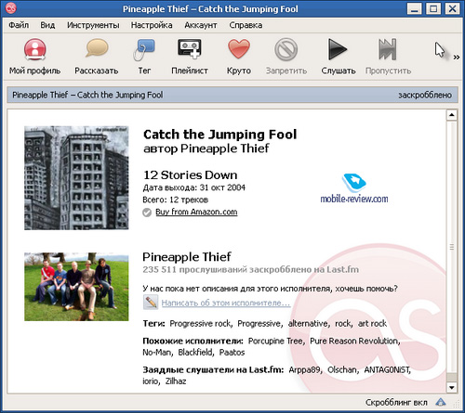Click now-playing bar Pineapple Thief track title
Viewport: 465px width, 413px height.
(87, 95)
